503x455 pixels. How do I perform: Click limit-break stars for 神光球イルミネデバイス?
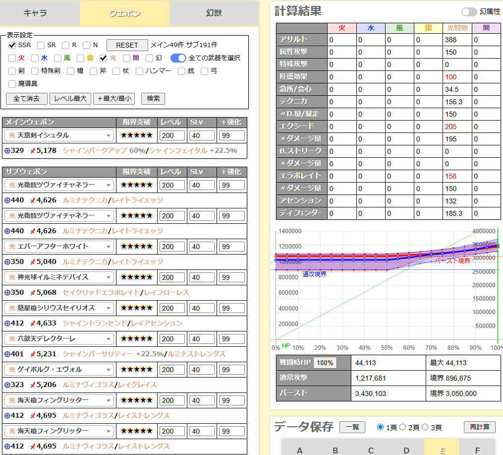point(137,277)
